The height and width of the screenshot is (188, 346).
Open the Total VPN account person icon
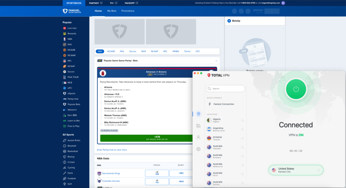pyautogui.click(x=198, y=137)
